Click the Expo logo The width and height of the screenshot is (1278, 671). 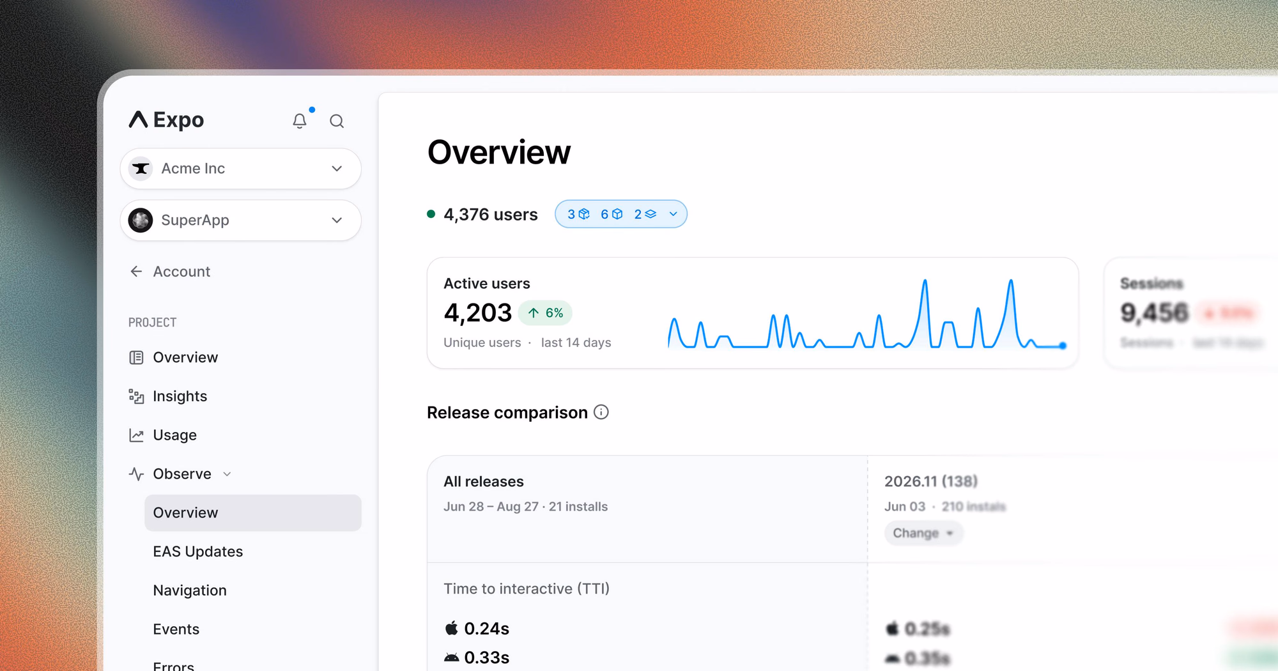(166, 120)
